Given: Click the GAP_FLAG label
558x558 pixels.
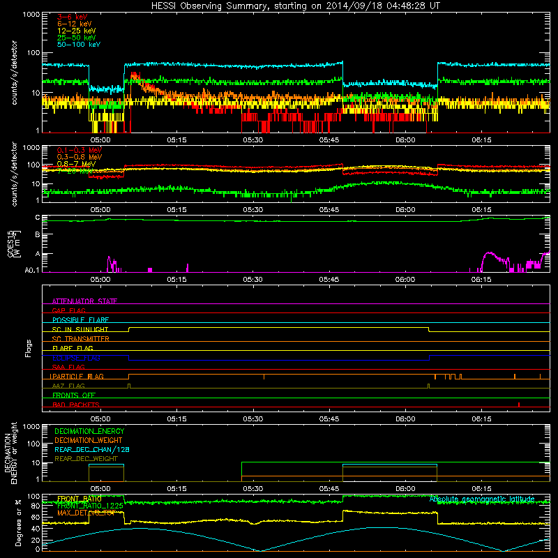Looking at the screenshot, I should (x=68, y=310).
